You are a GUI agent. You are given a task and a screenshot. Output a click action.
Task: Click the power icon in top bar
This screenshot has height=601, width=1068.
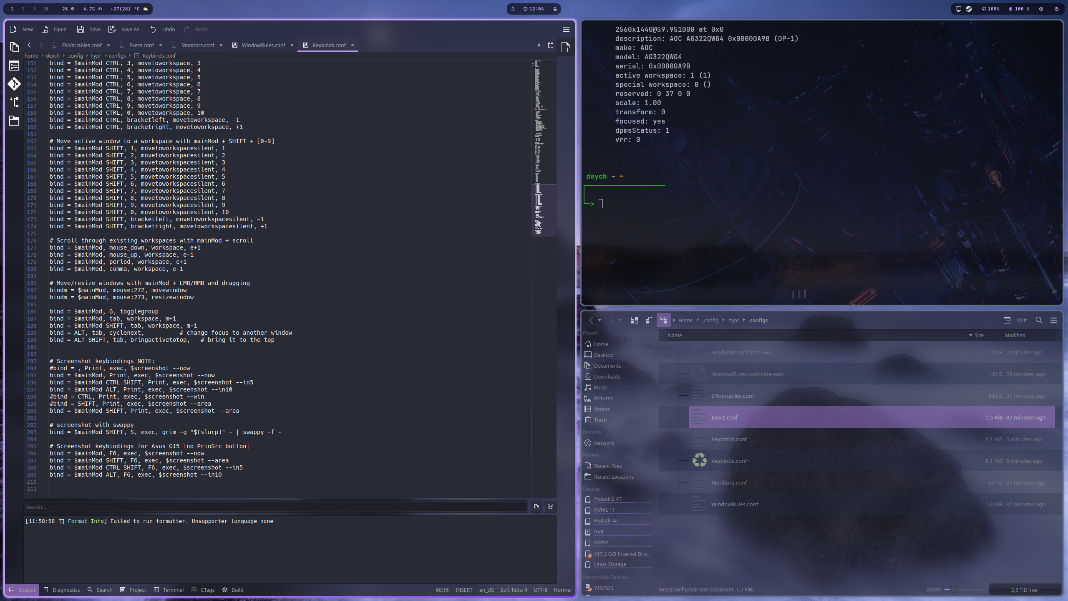coord(1056,9)
